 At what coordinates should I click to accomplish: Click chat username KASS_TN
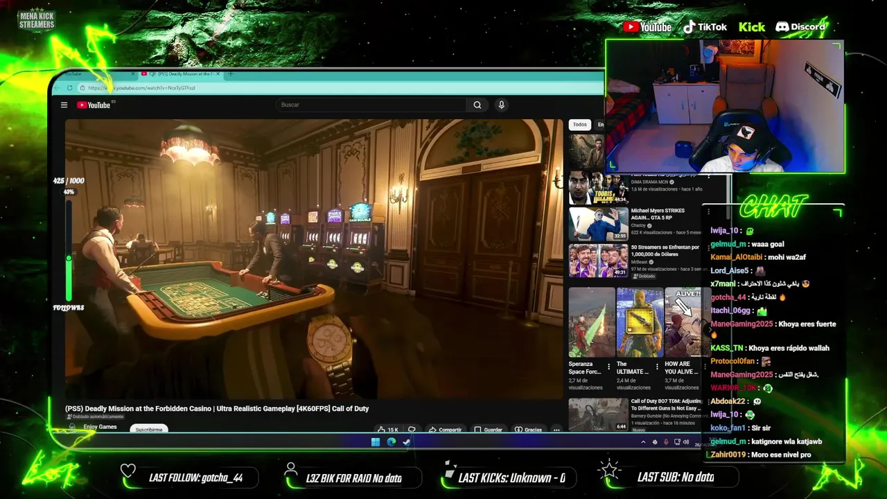(727, 348)
